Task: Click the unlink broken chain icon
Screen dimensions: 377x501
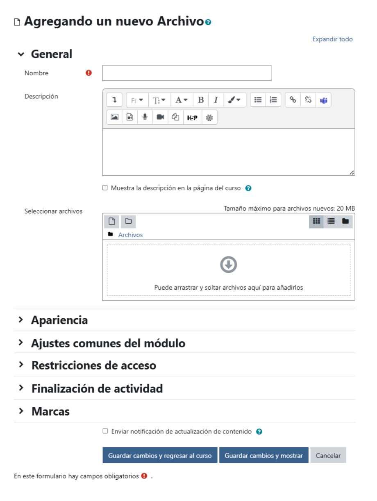Action: [x=308, y=100]
